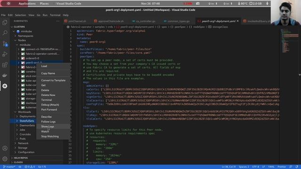Select the Kubernetes view icon

(x=5, y=86)
